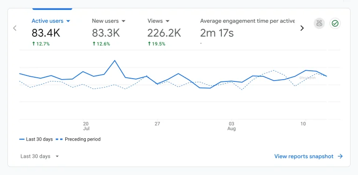This screenshot has height=175, width=358.
Task: Click the 226.2K views value
Action: pos(164,33)
